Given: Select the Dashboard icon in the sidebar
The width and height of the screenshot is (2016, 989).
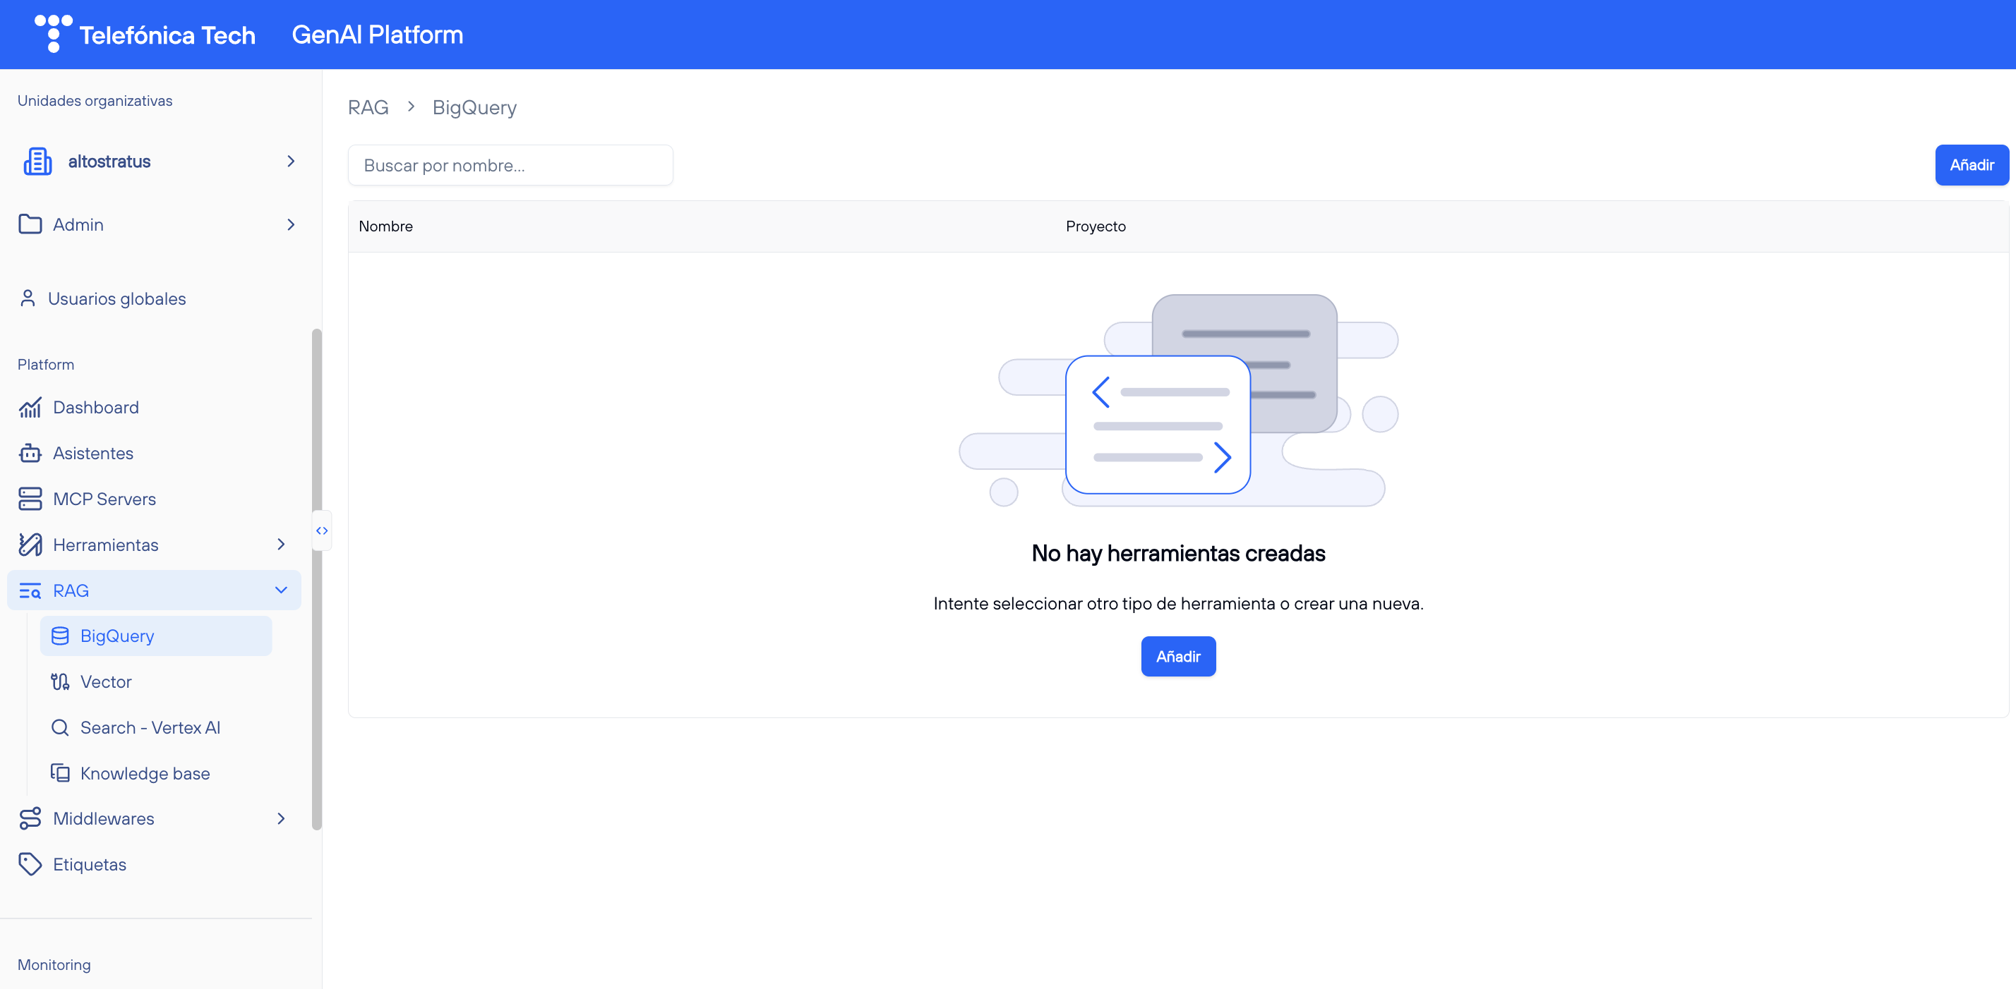Looking at the screenshot, I should [30, 406].
